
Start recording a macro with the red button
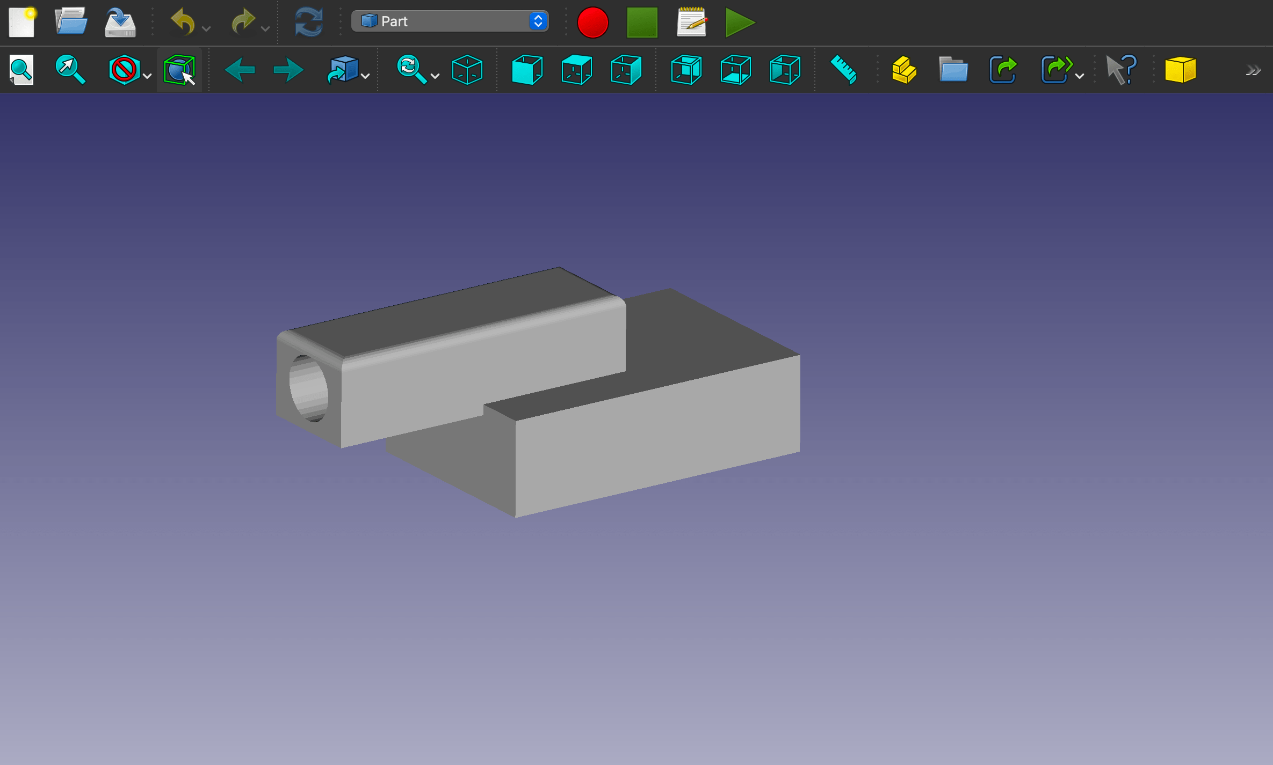point(592,21)
